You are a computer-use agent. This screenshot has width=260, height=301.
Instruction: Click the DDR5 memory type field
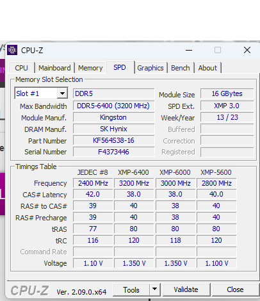113,94
